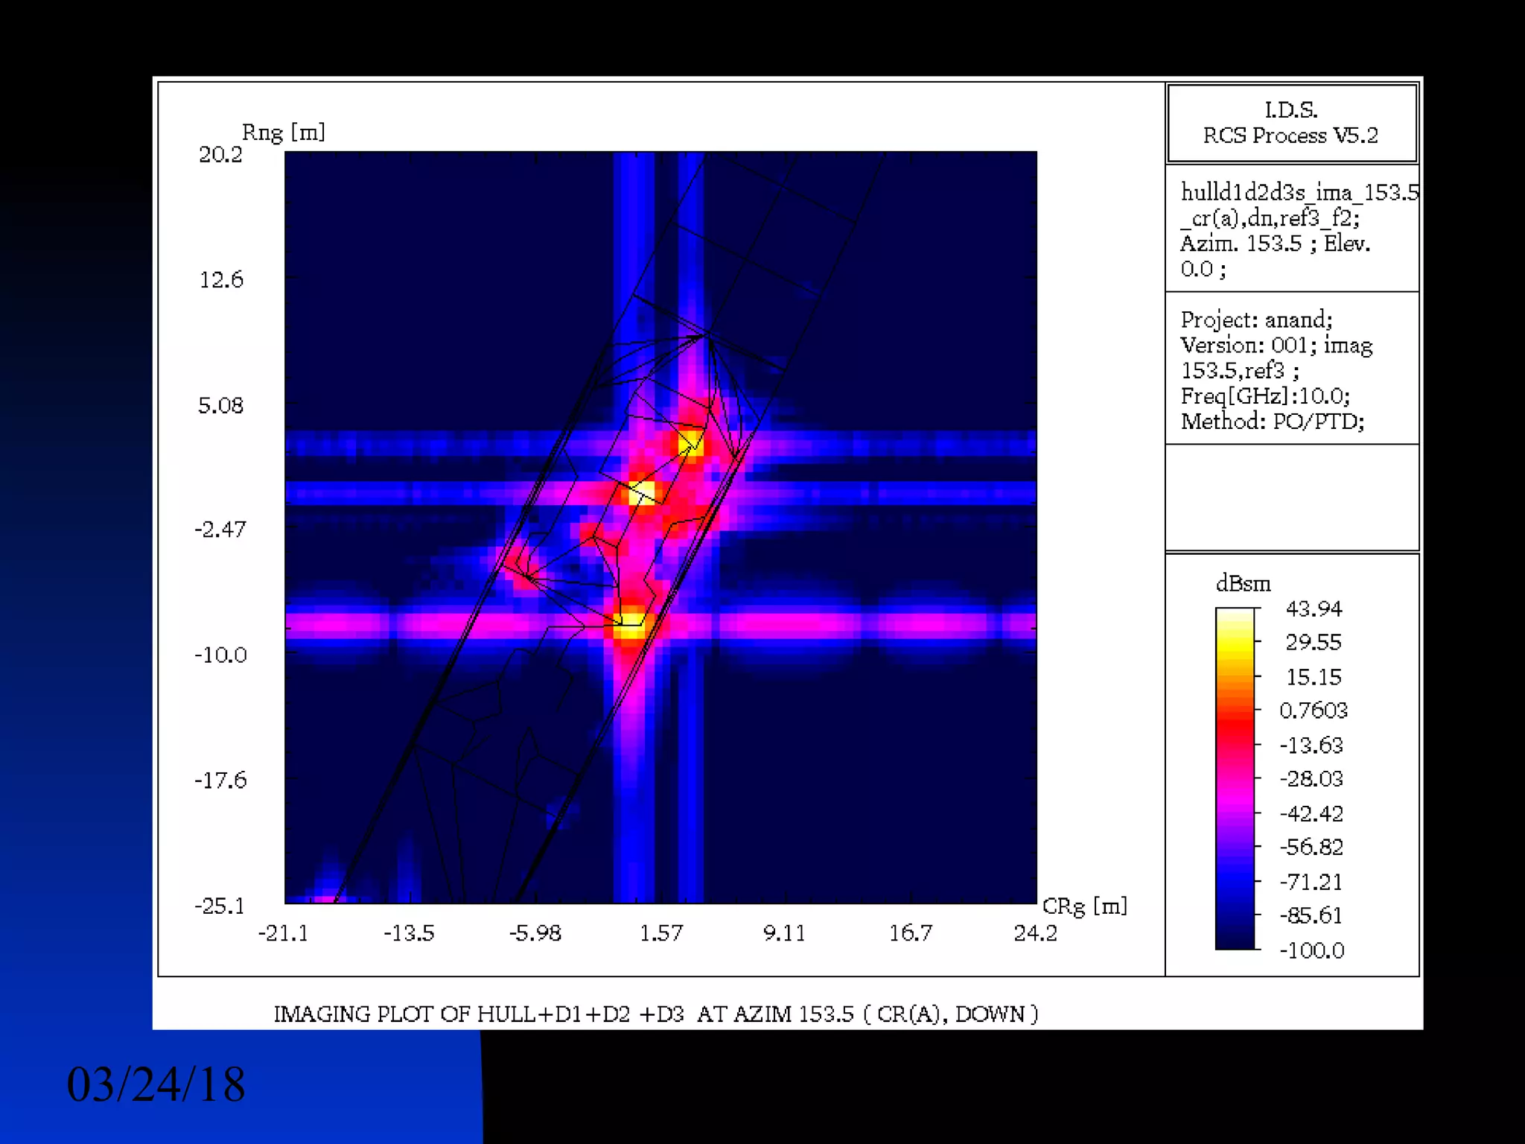This screenshot has width=1525, height=1144.
Task: Click the Rng [m] axis label
Action: point(283,133)
